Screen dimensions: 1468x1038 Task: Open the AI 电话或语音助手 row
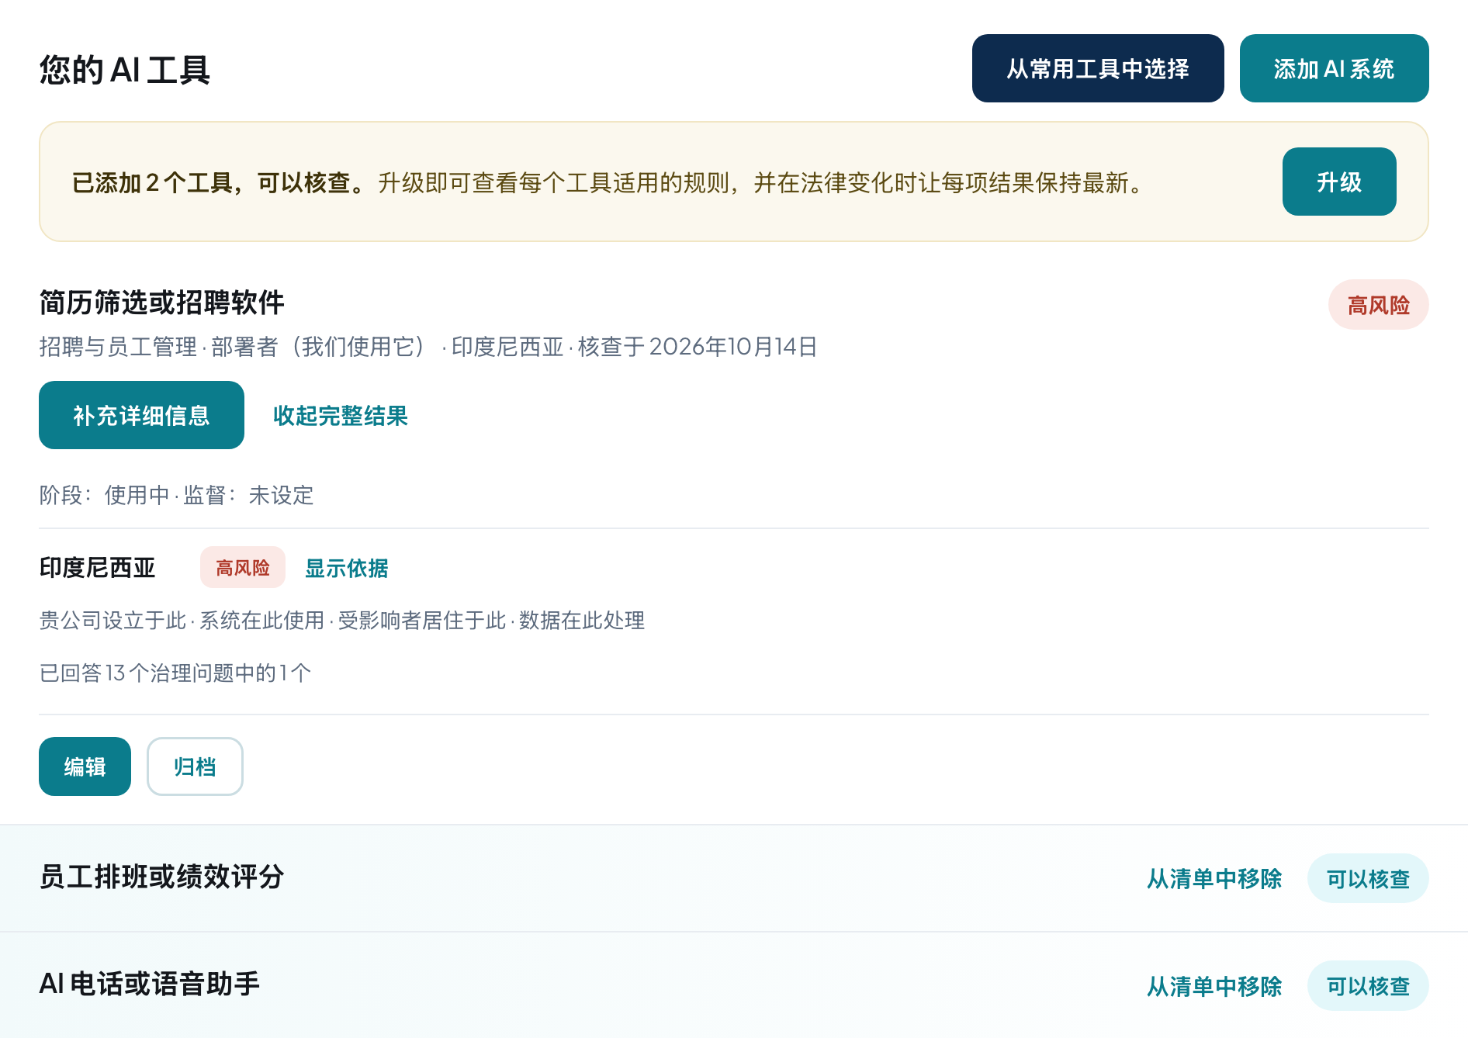(x=734, y=985)
